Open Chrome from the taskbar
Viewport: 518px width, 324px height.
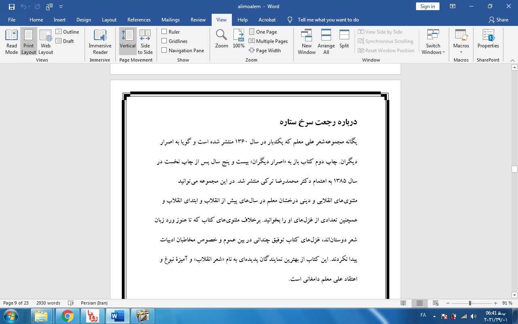(x=68, y=315)
